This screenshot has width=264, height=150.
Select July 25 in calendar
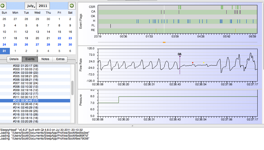pos(15,45)
